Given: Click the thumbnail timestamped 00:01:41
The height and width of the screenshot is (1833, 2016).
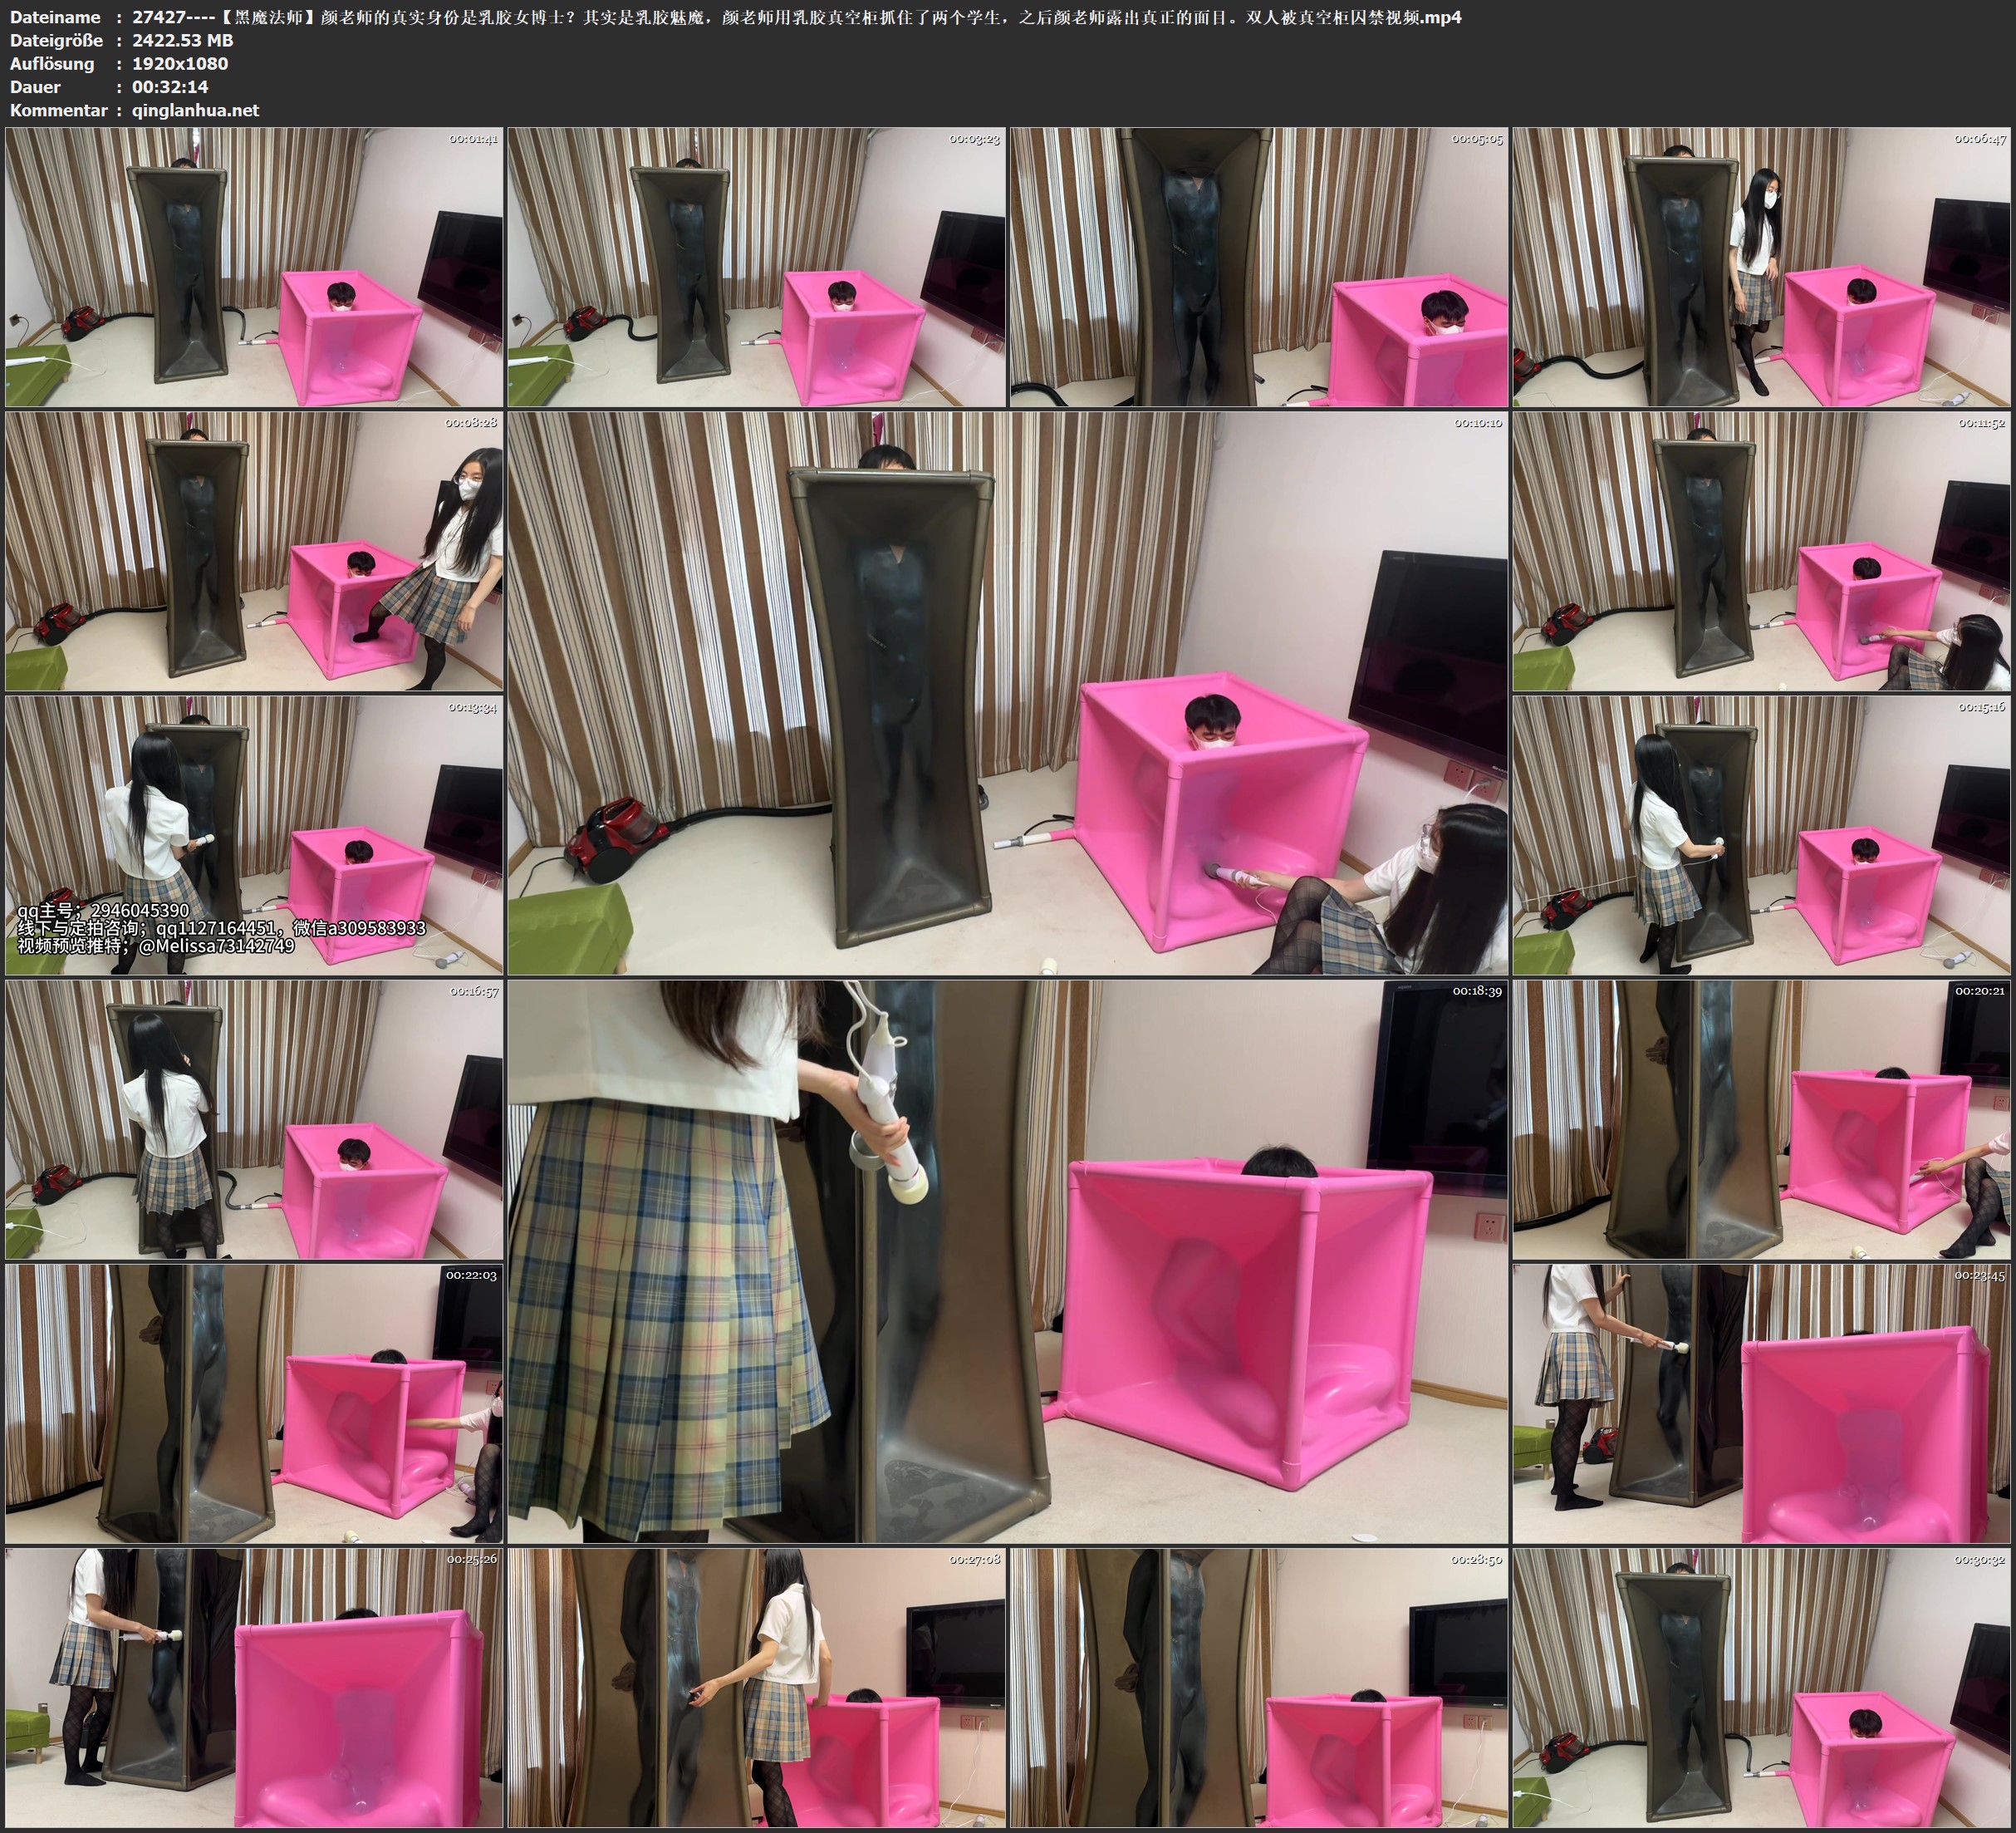Looking at the screenshot, I should pos(254,268).
